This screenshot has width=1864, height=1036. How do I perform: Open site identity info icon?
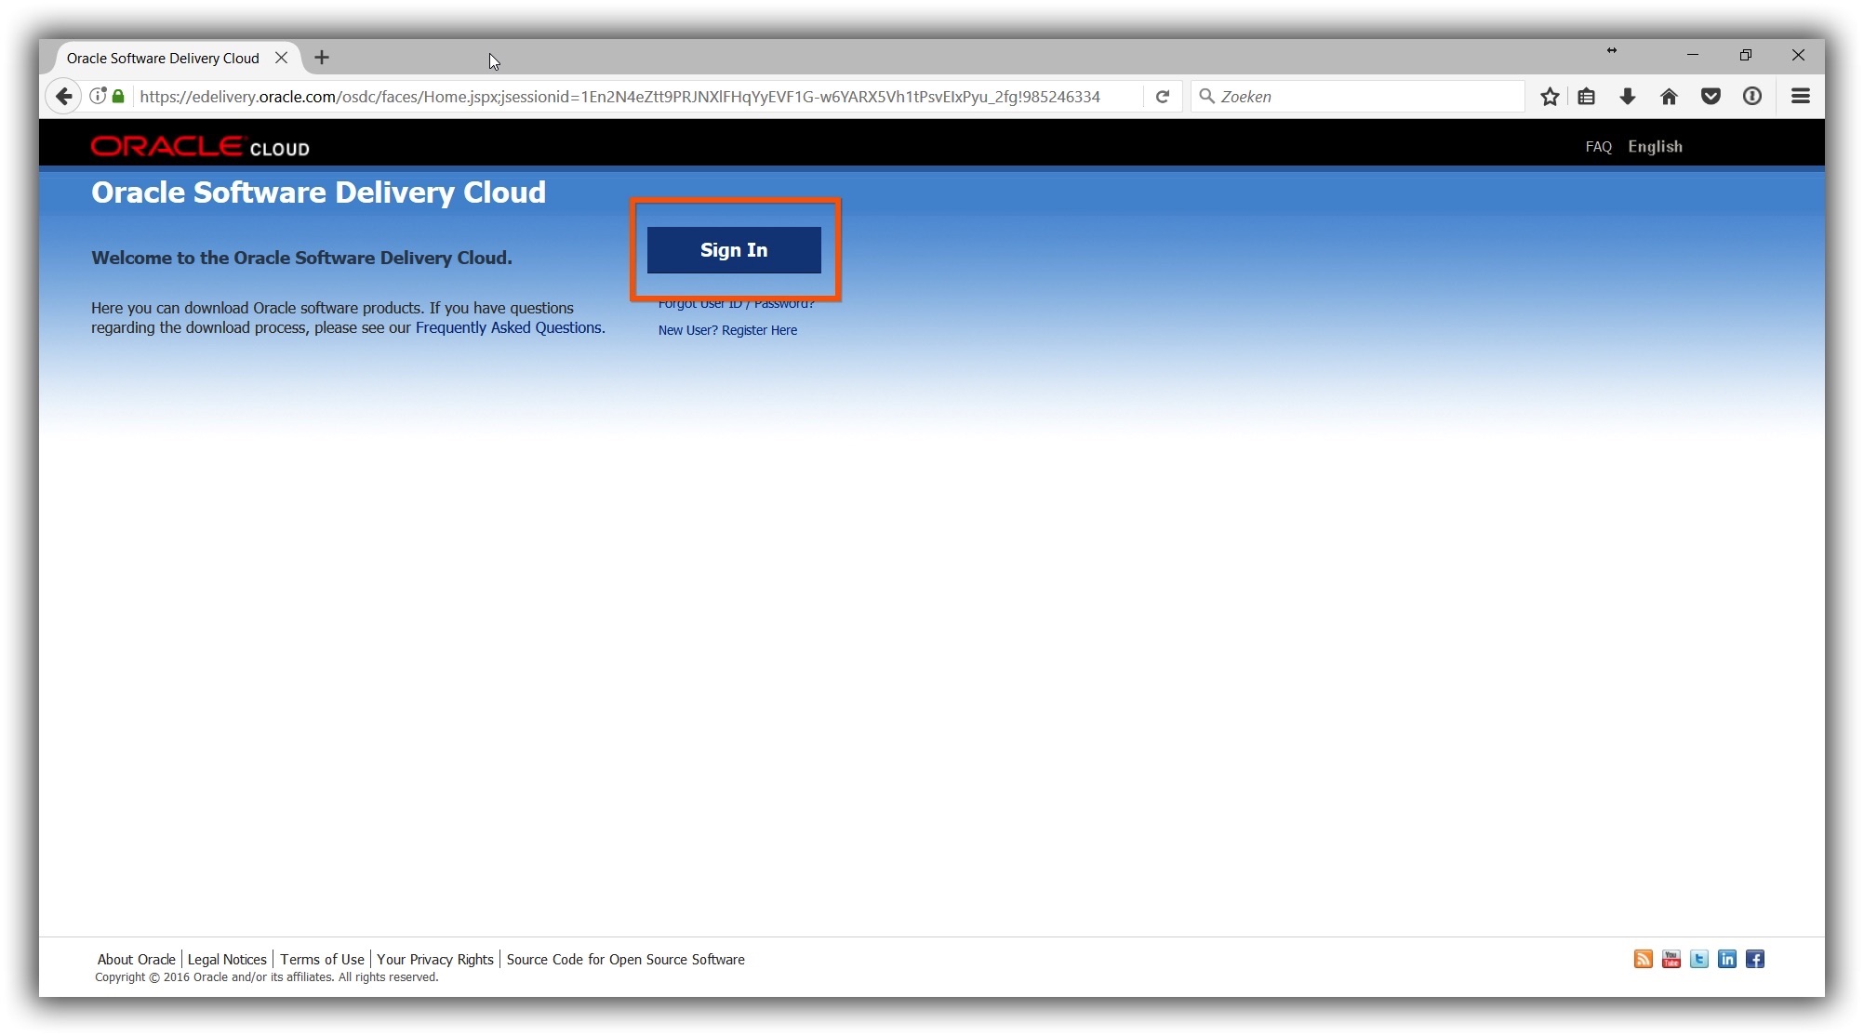tap(97, 96)
